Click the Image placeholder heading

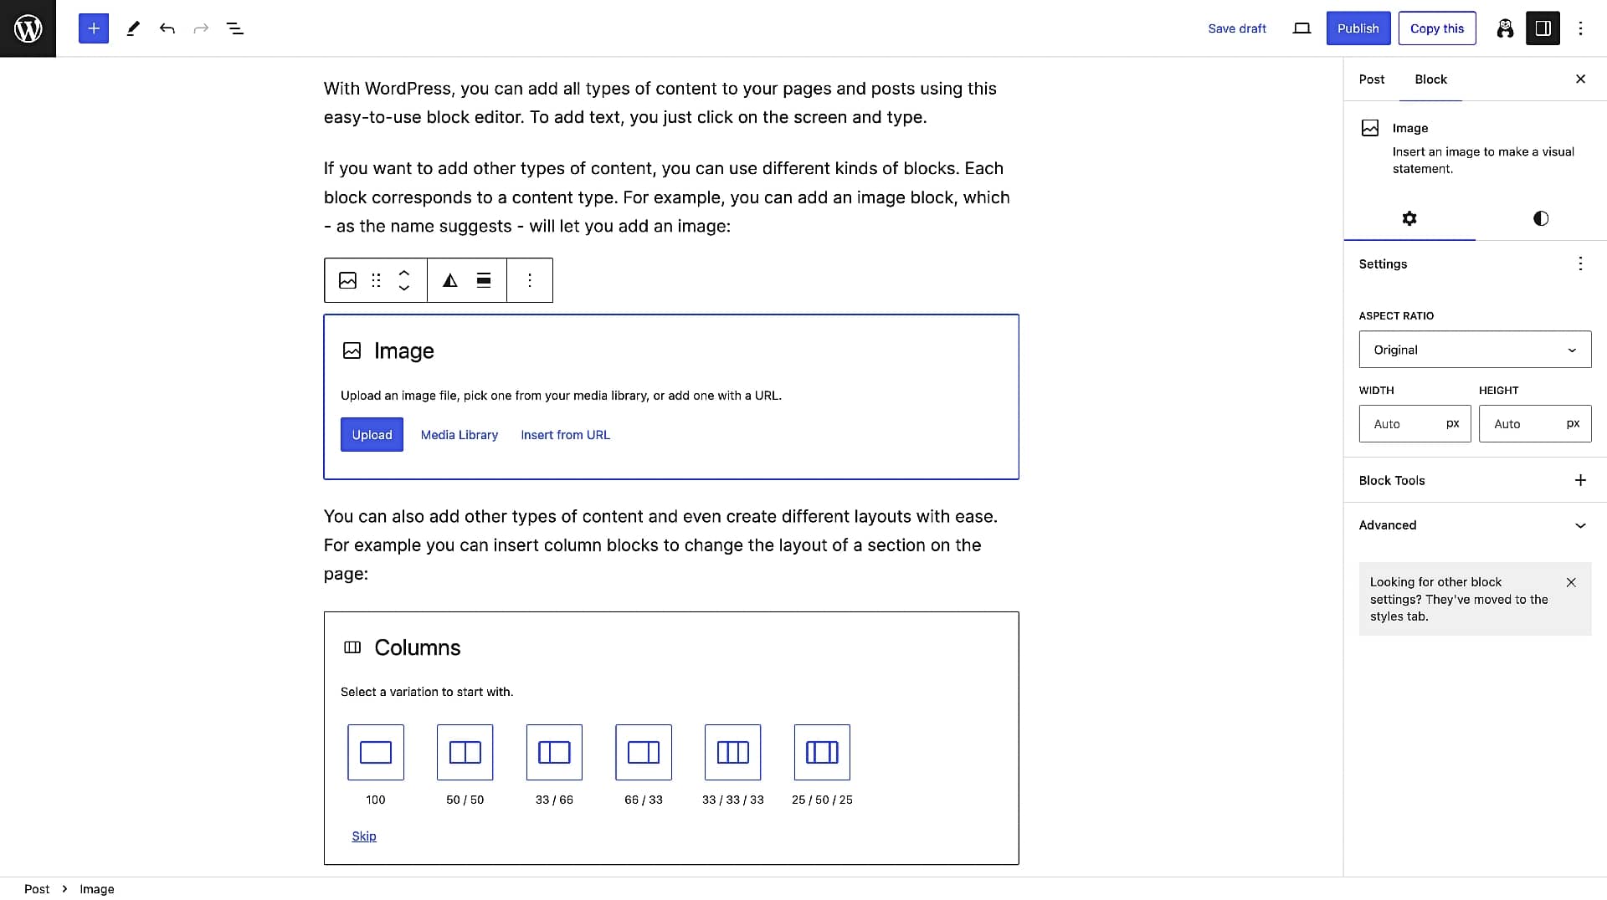[404, 350]
